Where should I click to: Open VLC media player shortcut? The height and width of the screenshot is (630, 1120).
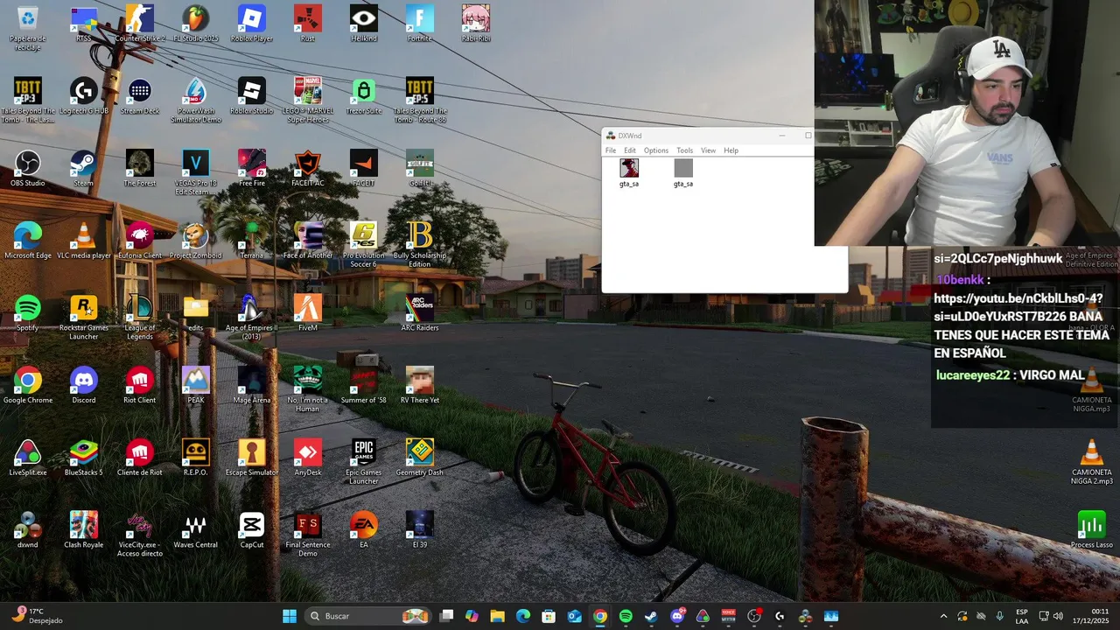coord(84,241)
